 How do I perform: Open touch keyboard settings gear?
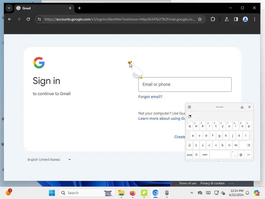tap(189, 107)
